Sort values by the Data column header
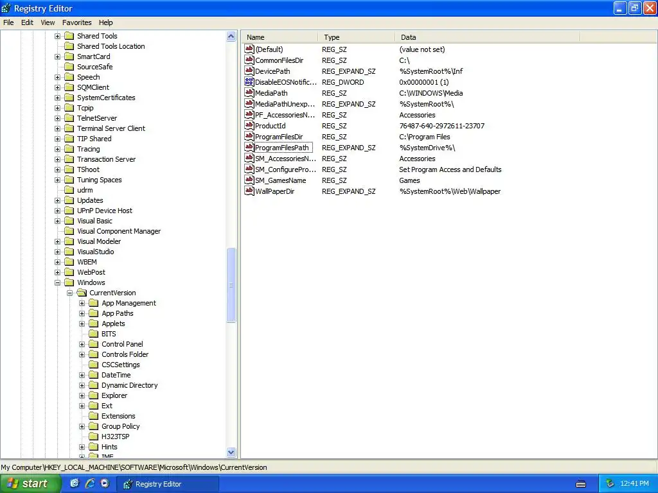Image resolution: width=658 pixels, height=493 pixels. point(487,37)
